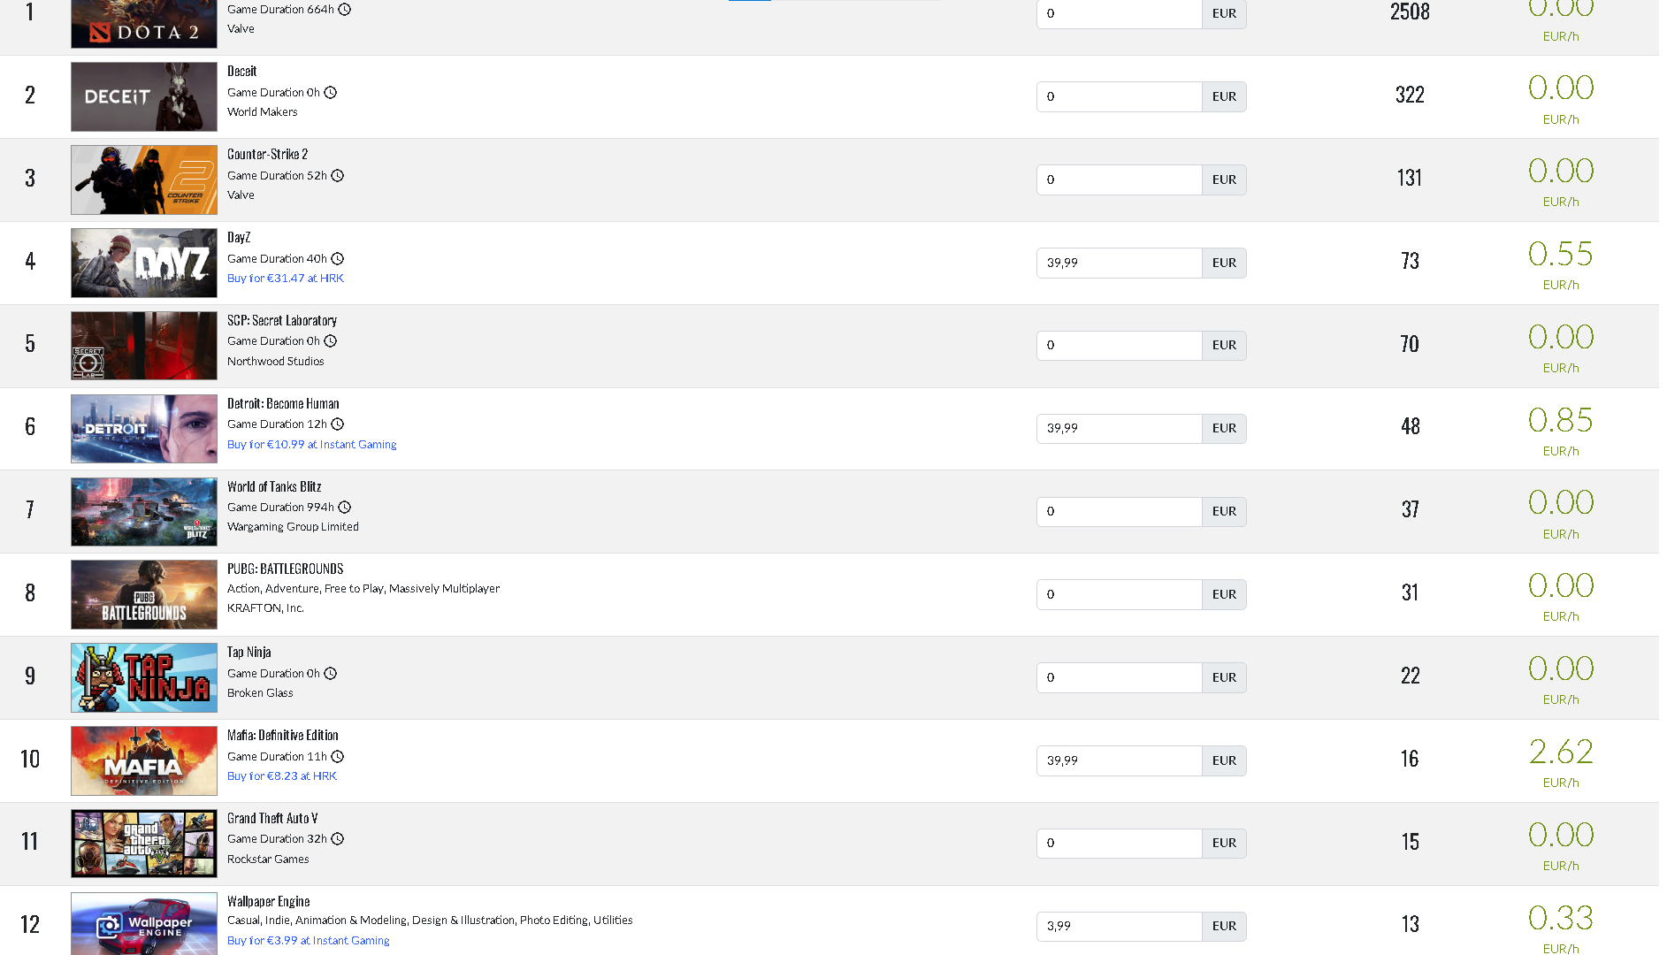Open the Wallpaper Engine thumbnail
Screen dimensions: 1667x955
[x=144, y=923]
